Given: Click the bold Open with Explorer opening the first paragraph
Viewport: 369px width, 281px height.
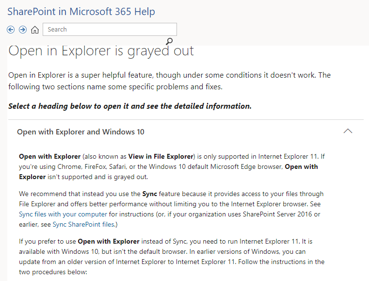Looking at the screenshot, I should (x=49, y=156).
